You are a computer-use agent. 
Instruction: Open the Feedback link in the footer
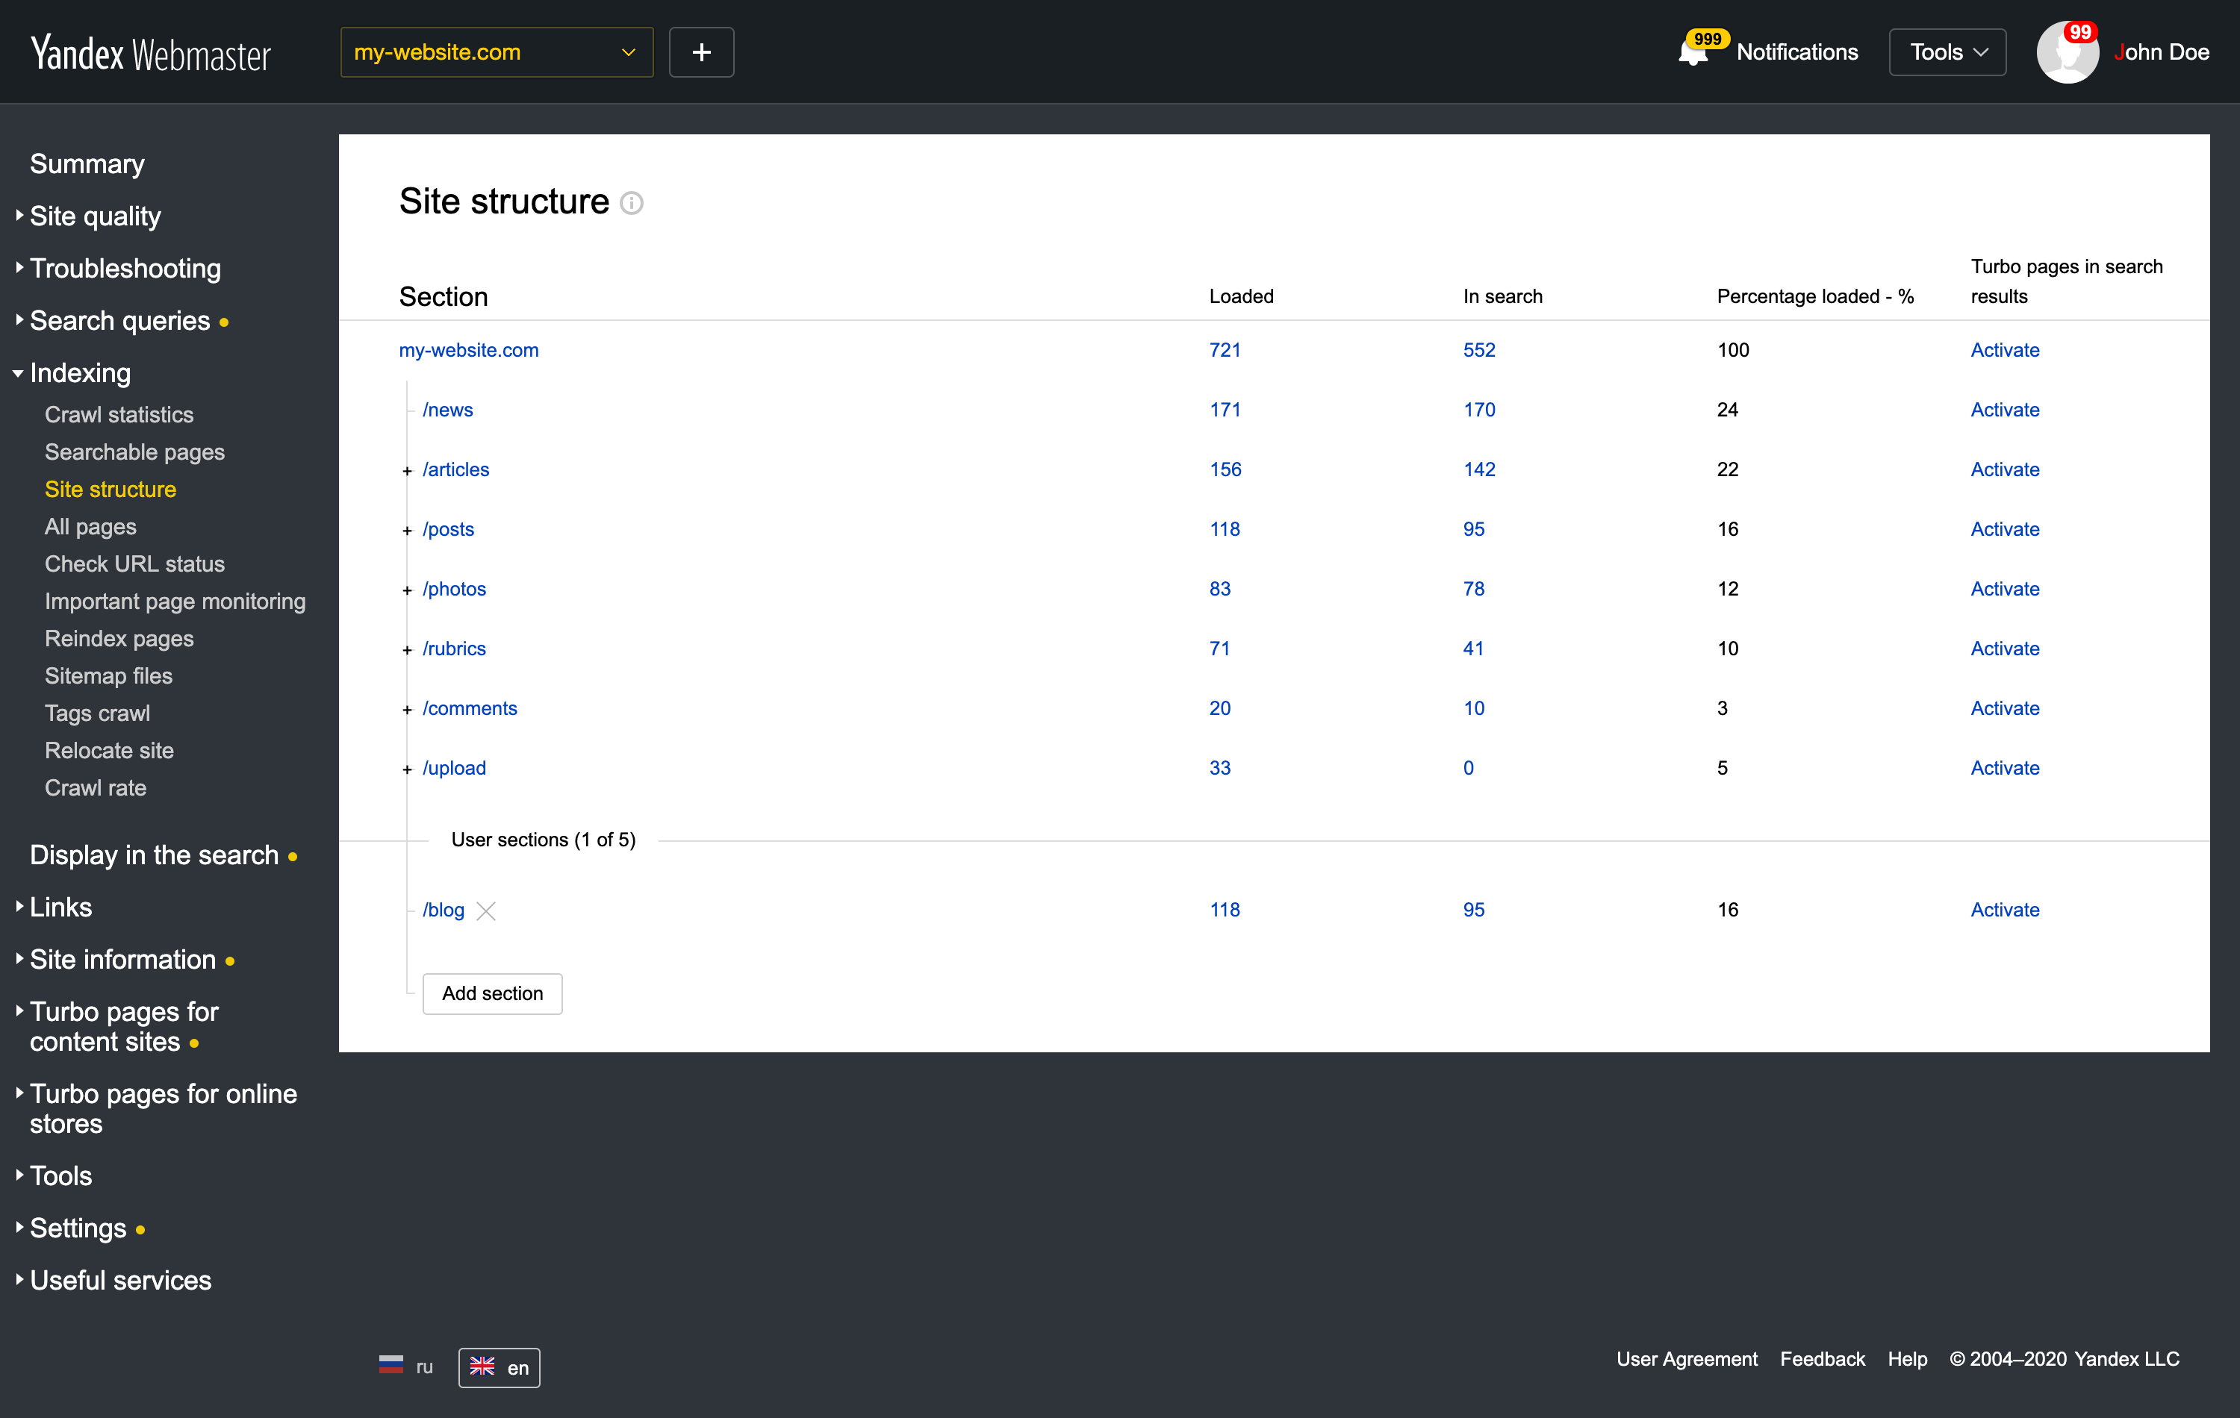click(1823, 1358)
